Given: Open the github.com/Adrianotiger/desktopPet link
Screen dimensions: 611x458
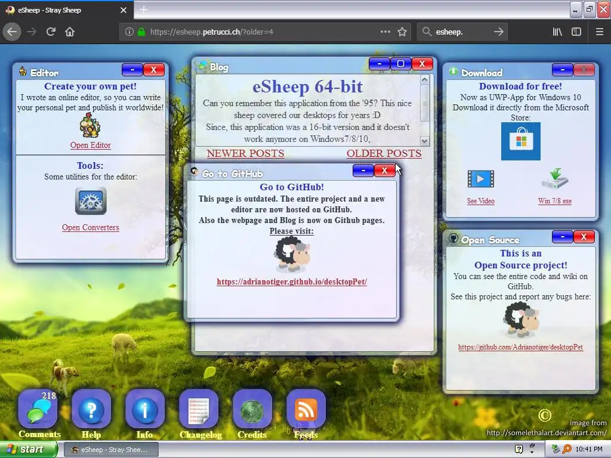Looking at the screenshot, I should coord(520,347).
